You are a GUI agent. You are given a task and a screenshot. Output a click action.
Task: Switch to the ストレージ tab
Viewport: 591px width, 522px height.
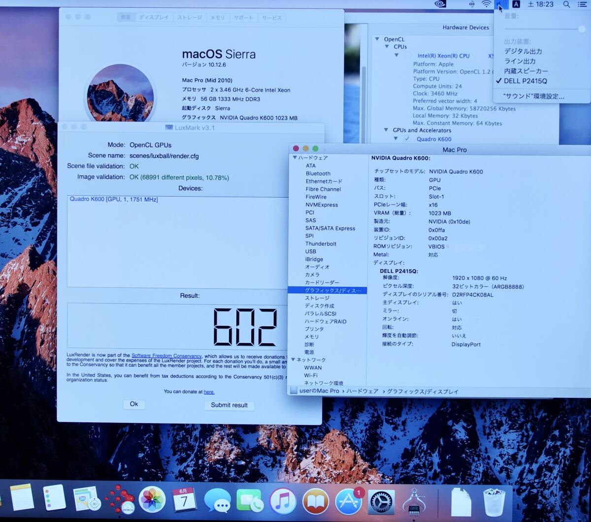pyautogui.click(x=190, y=17)
